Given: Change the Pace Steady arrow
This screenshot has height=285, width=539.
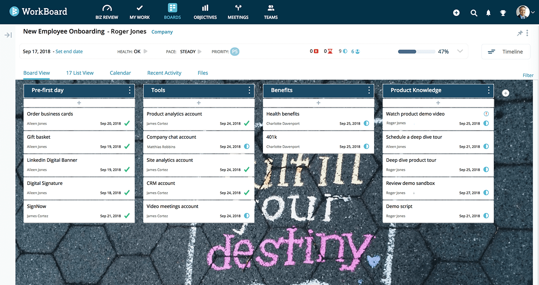Looking at the screenshot, I should (x=200, y=51).
